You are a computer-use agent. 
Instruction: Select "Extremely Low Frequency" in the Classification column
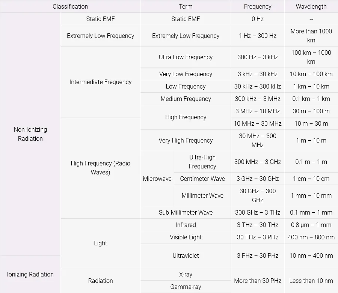point(100,36)
